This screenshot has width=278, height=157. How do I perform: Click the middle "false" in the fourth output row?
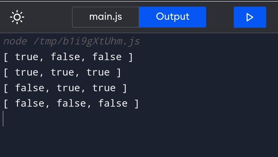71,104
